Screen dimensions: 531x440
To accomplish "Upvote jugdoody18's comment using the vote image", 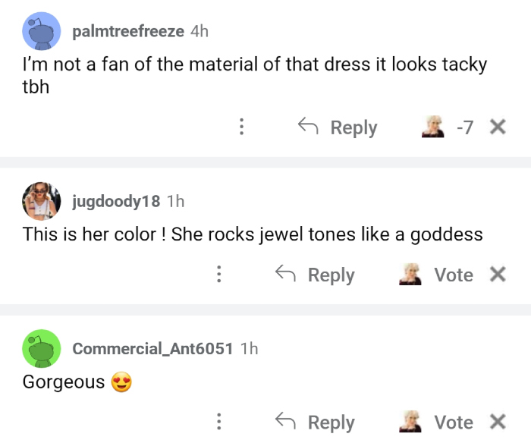I will click(x=410, y=275).
